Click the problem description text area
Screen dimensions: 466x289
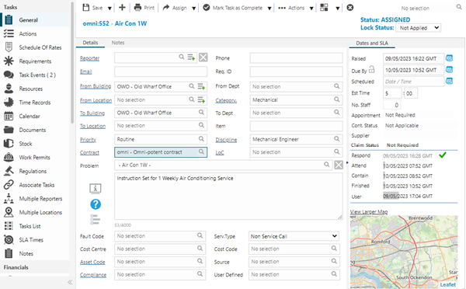click(x=228, y=197)
